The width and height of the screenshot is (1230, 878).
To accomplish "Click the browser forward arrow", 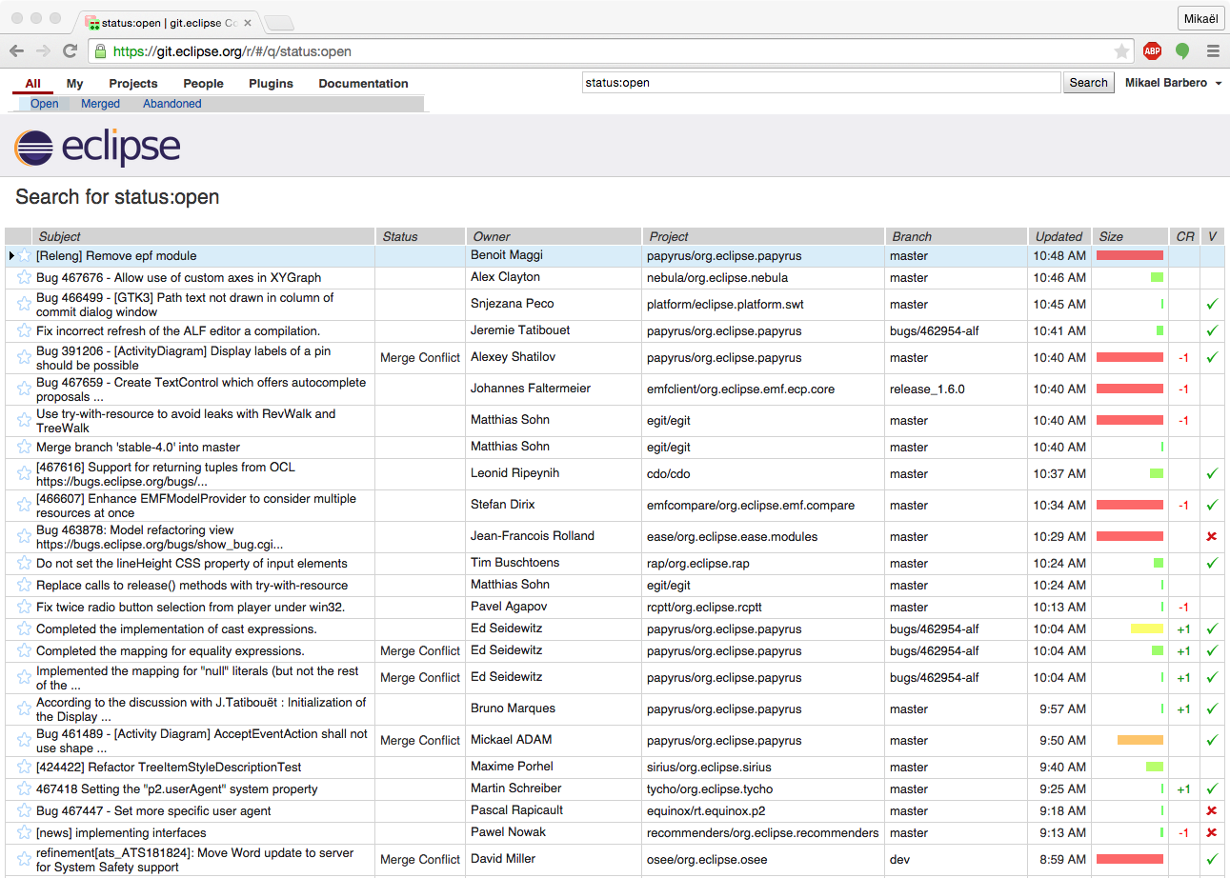I will coord(43,50).
